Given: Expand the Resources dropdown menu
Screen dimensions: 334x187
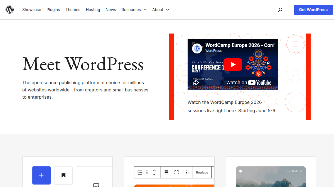Looking at the screenshot, I should (x=134, y=10).
